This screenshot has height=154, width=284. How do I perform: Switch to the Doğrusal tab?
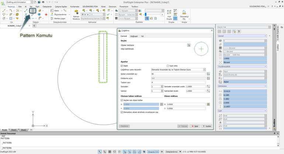(x=134, y=36)
